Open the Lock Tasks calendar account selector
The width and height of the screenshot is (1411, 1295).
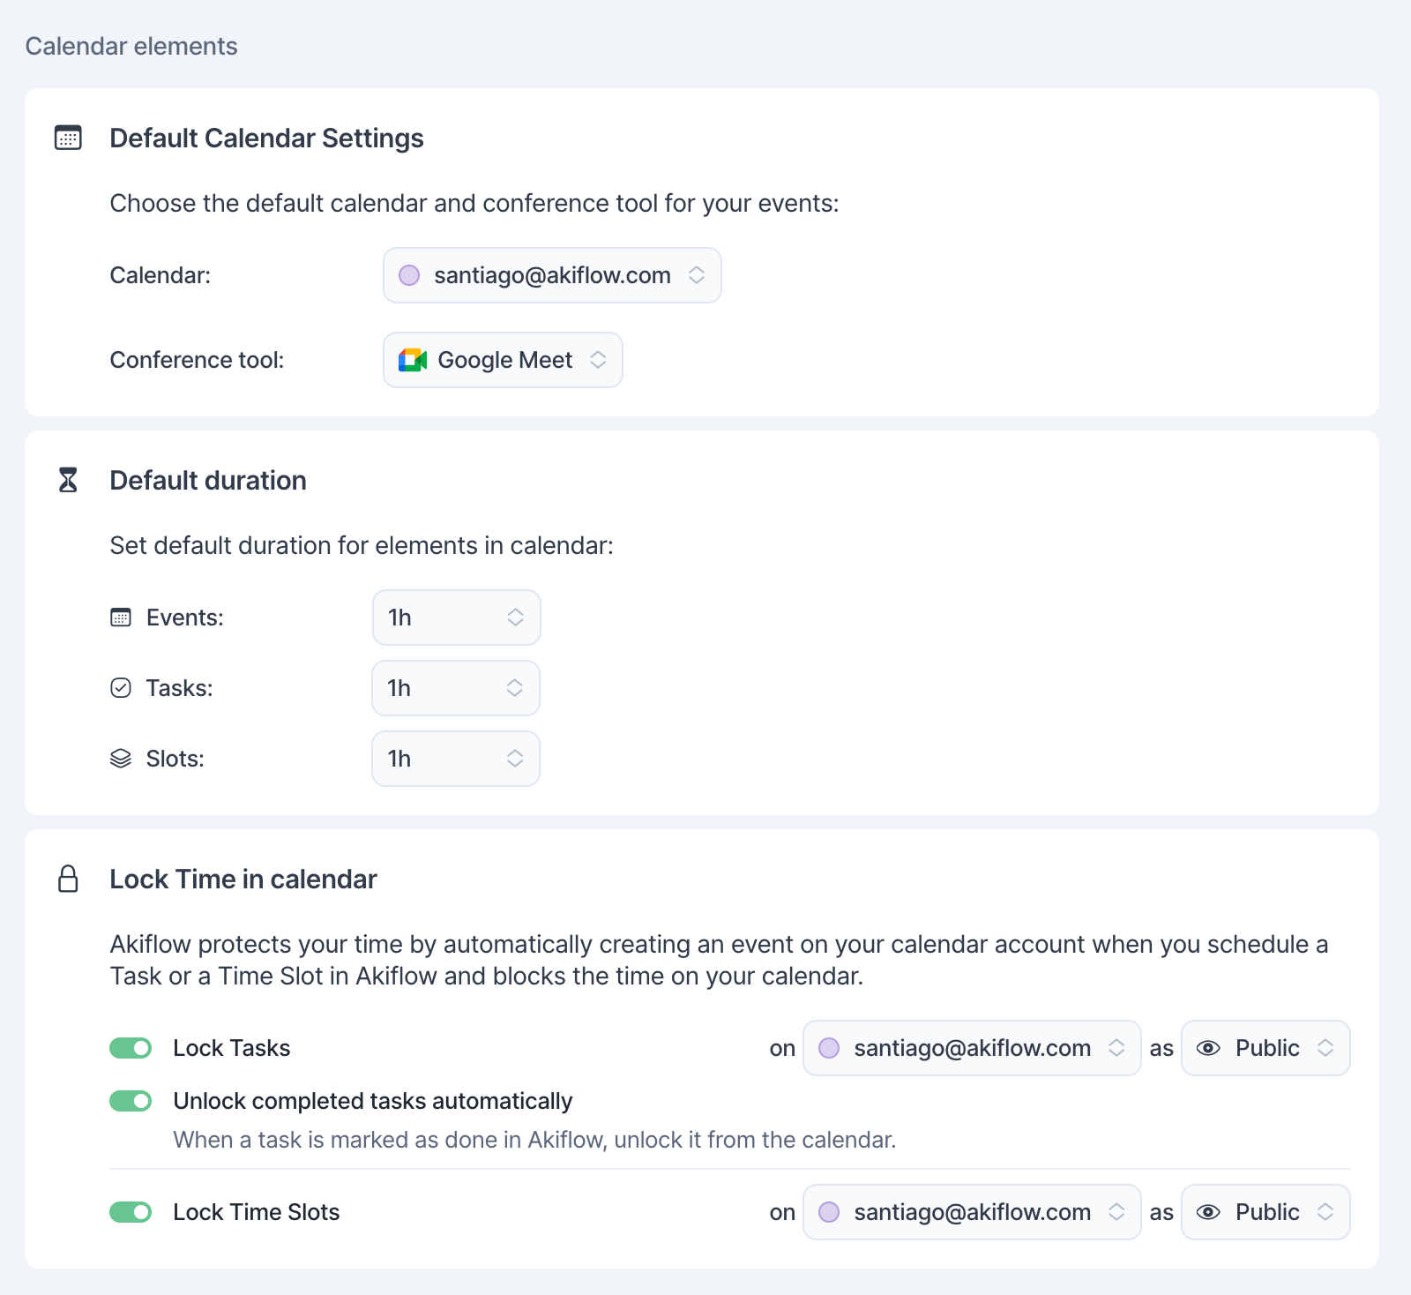972,1048
